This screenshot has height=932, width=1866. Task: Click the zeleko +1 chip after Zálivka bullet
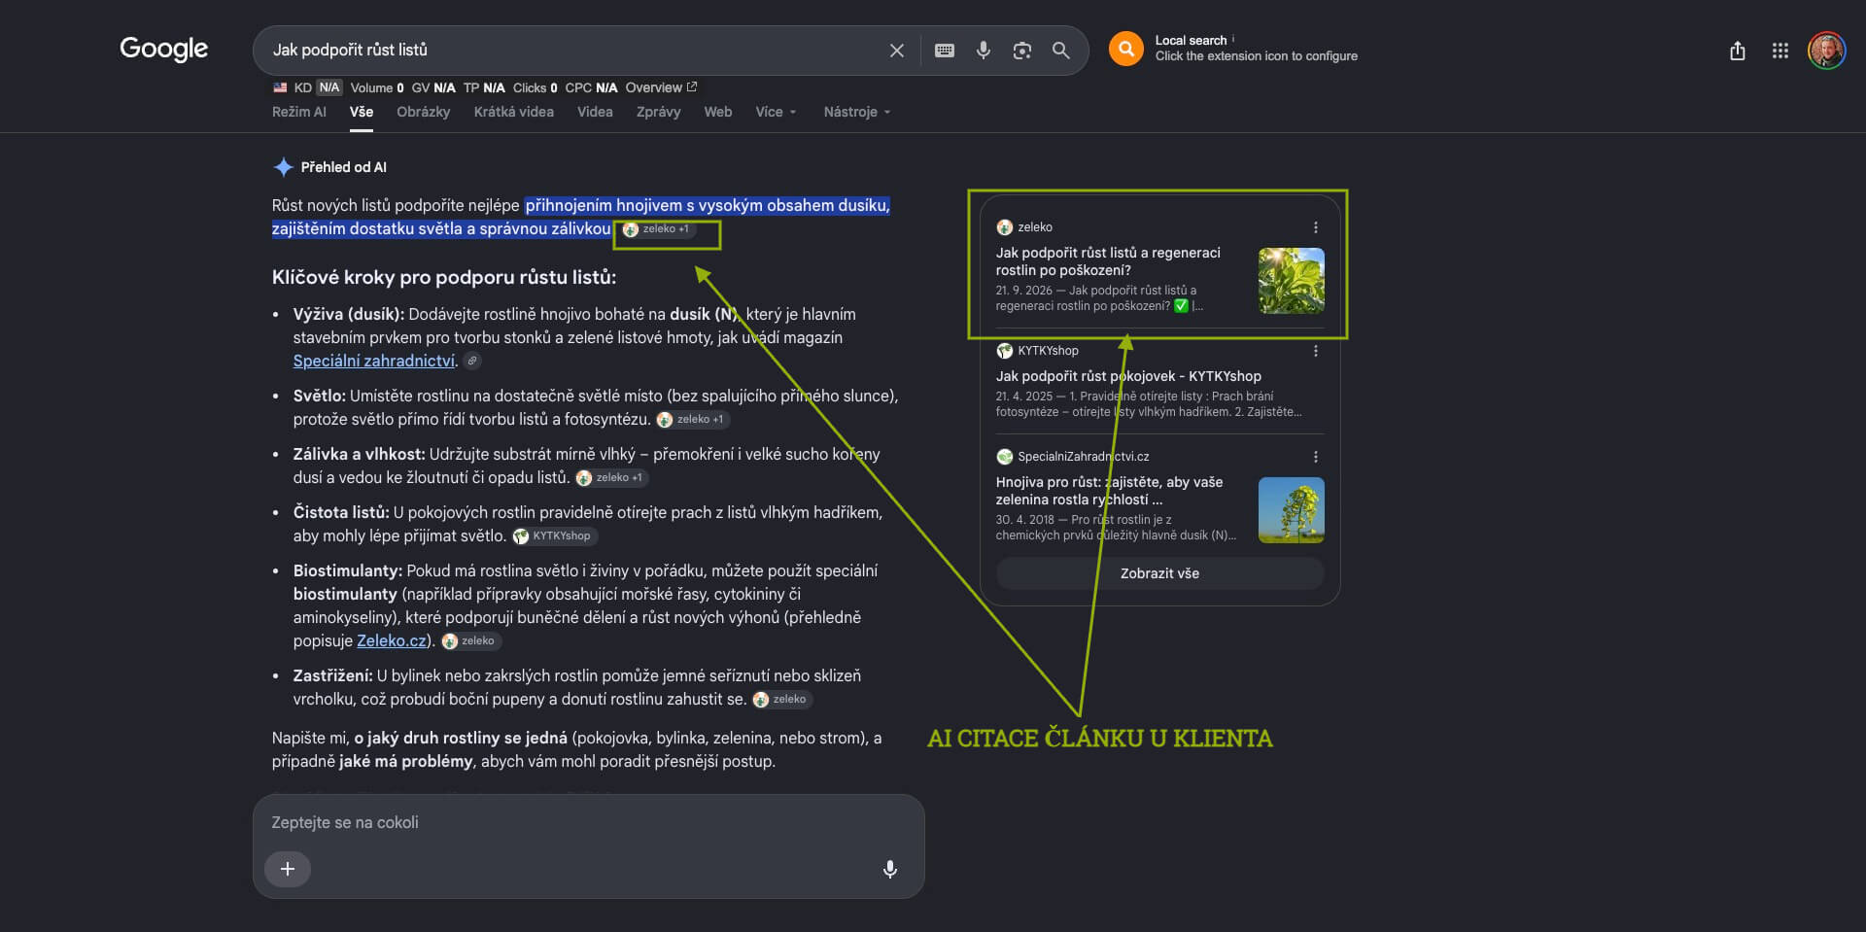tap(611, 478)
